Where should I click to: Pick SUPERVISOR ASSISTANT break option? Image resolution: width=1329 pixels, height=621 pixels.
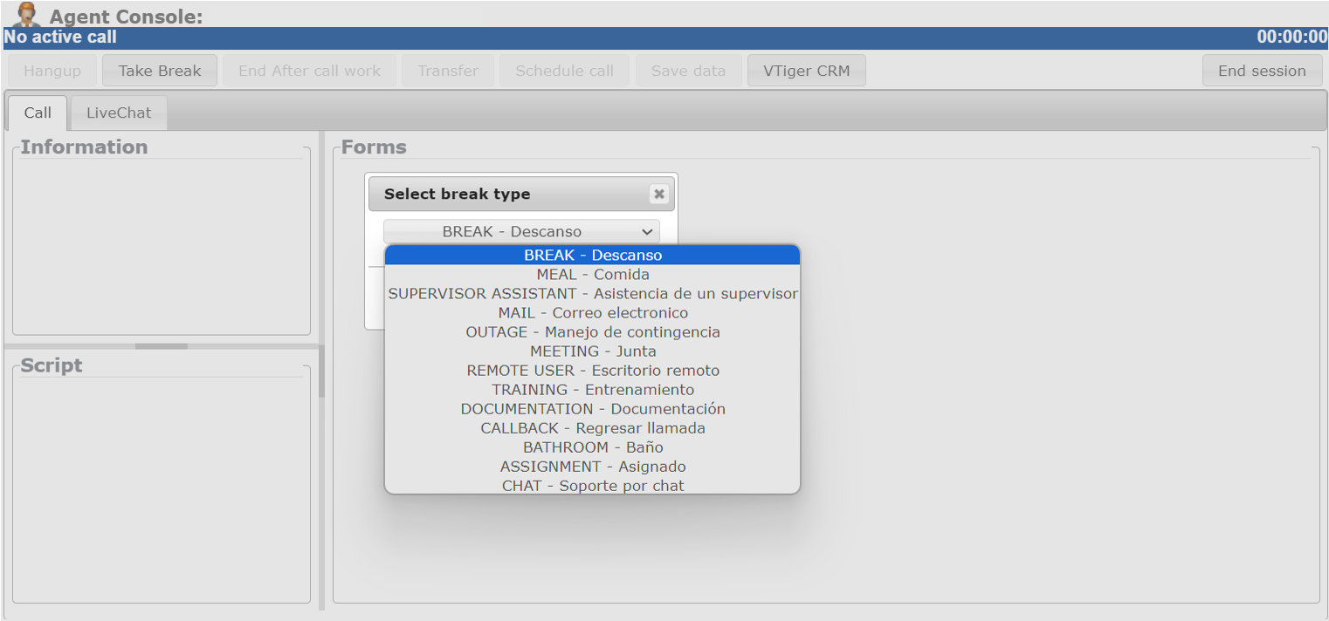click(x=592, y=294)
